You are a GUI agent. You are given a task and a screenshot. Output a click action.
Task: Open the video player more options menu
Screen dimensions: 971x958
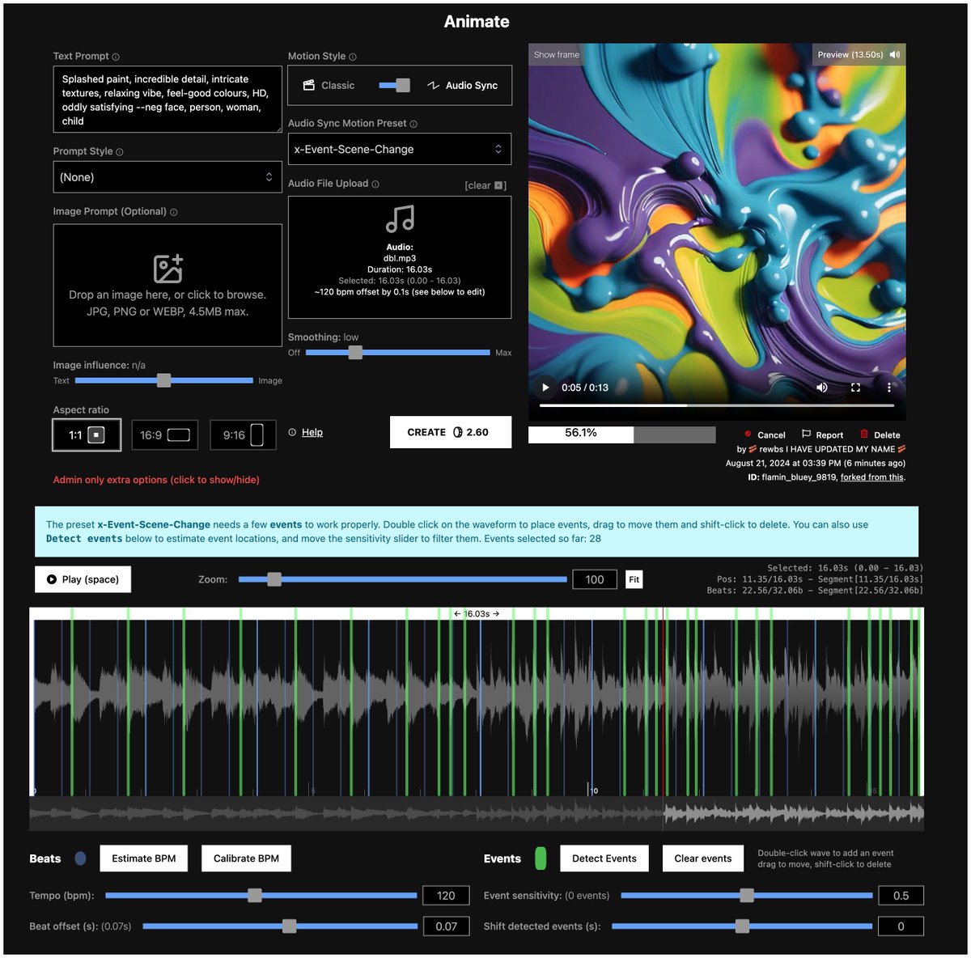(888, 388)
